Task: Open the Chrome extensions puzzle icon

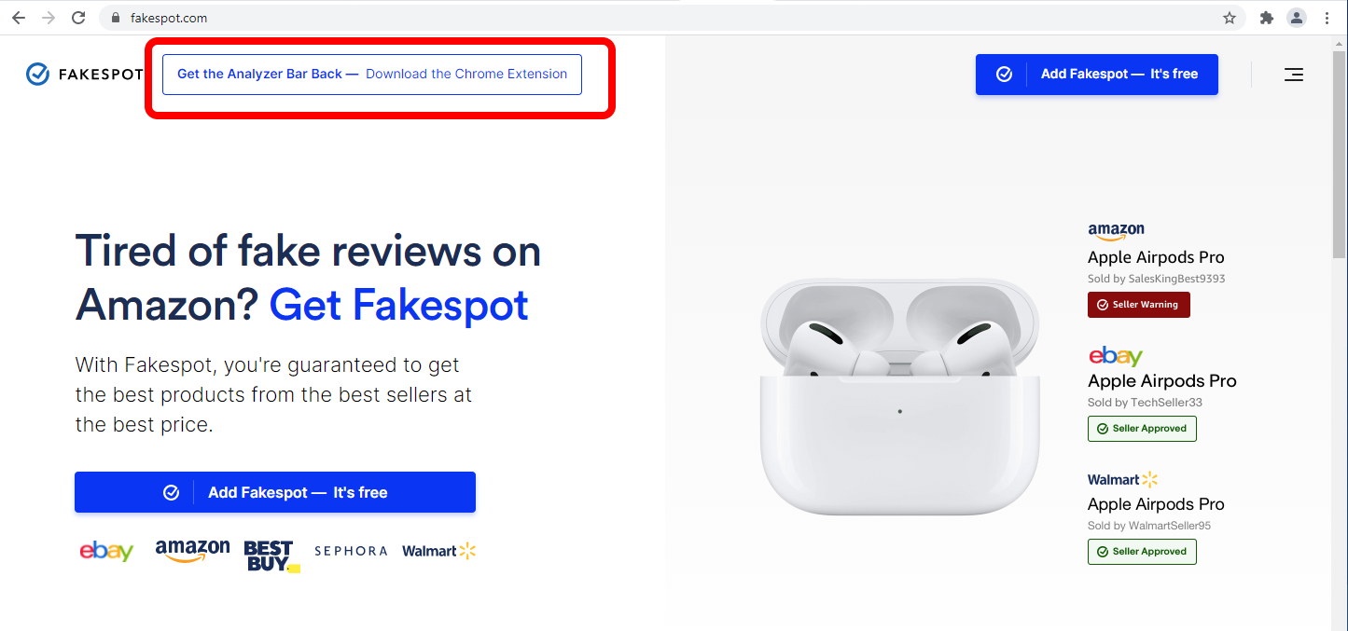Action: (1267, 17)
